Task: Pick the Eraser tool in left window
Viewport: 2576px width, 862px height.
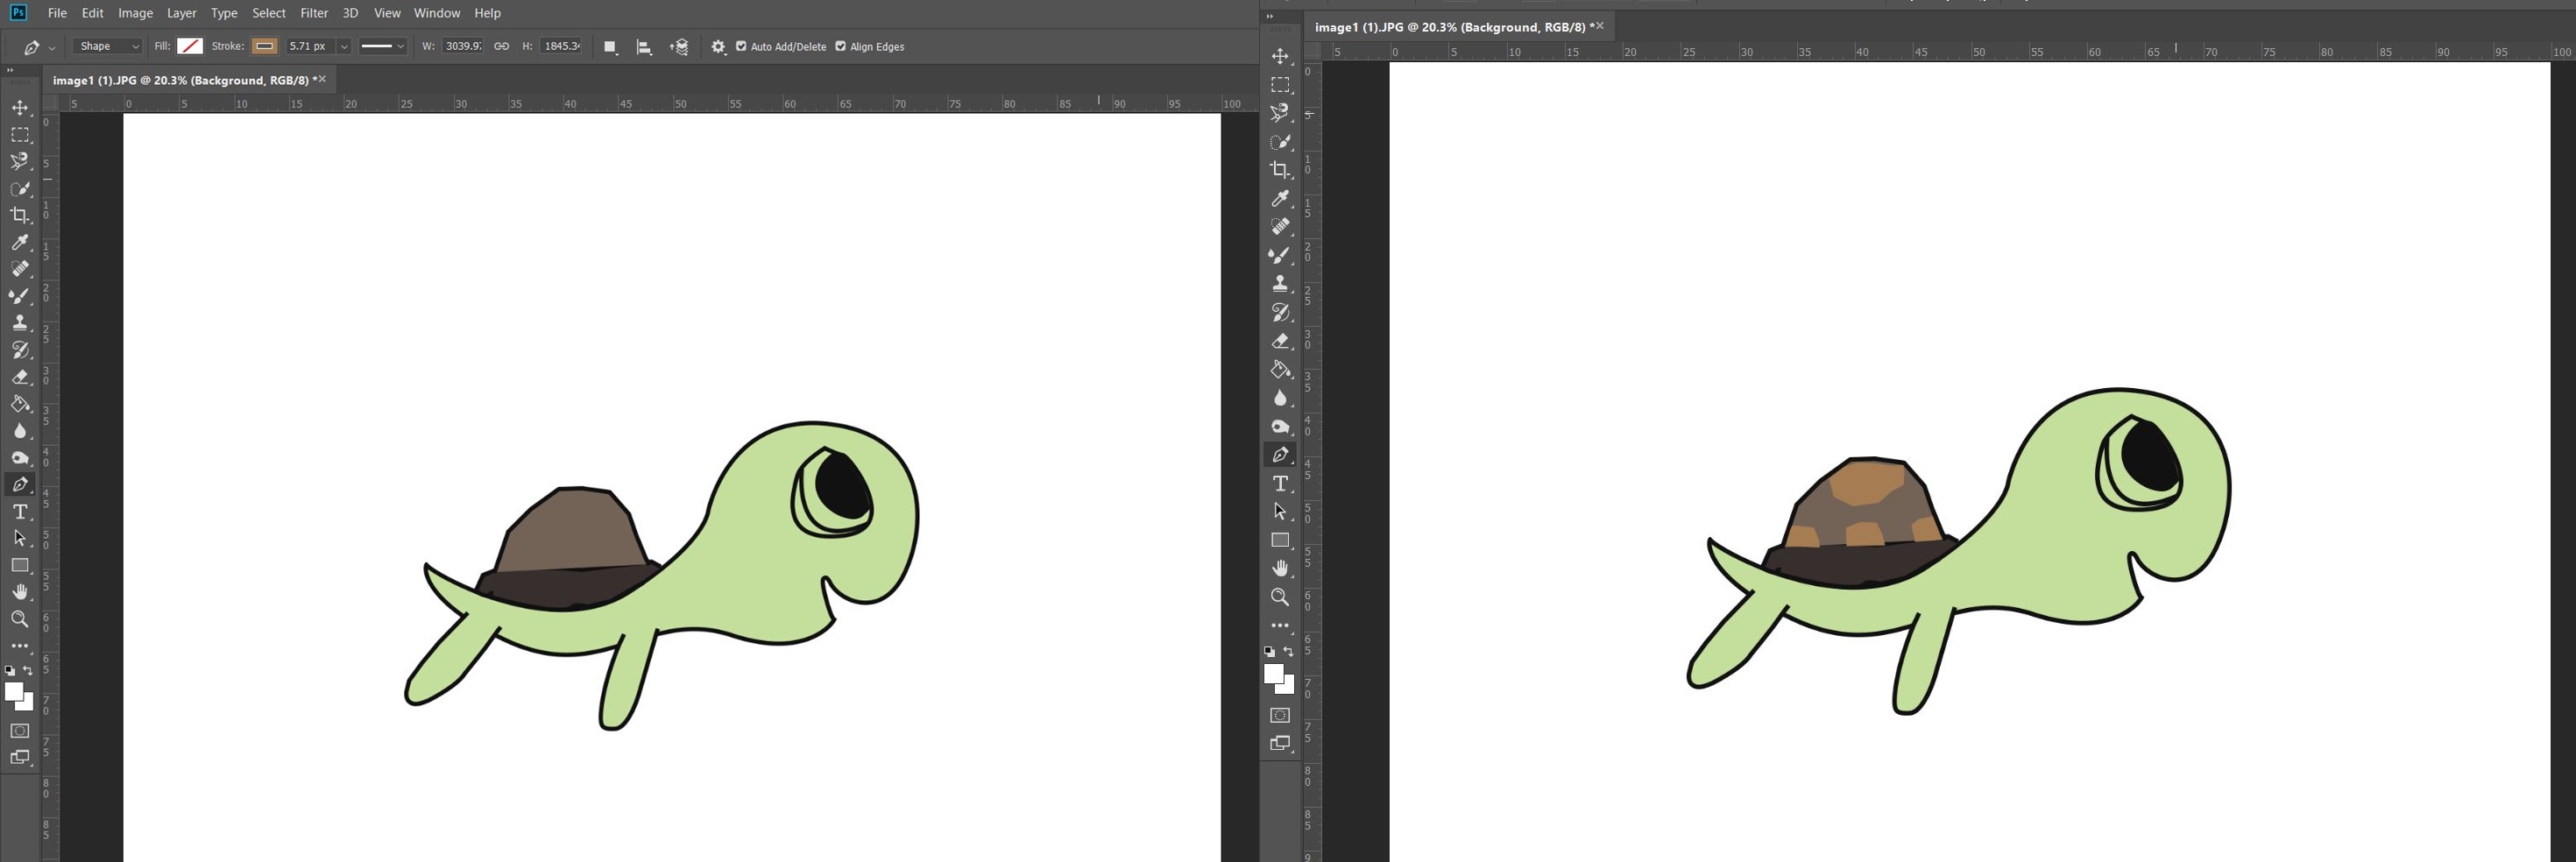Action: tap(20, 377)
